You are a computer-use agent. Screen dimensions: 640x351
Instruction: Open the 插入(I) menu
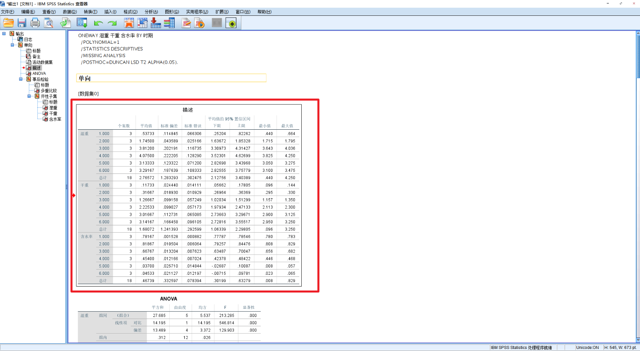110,12
